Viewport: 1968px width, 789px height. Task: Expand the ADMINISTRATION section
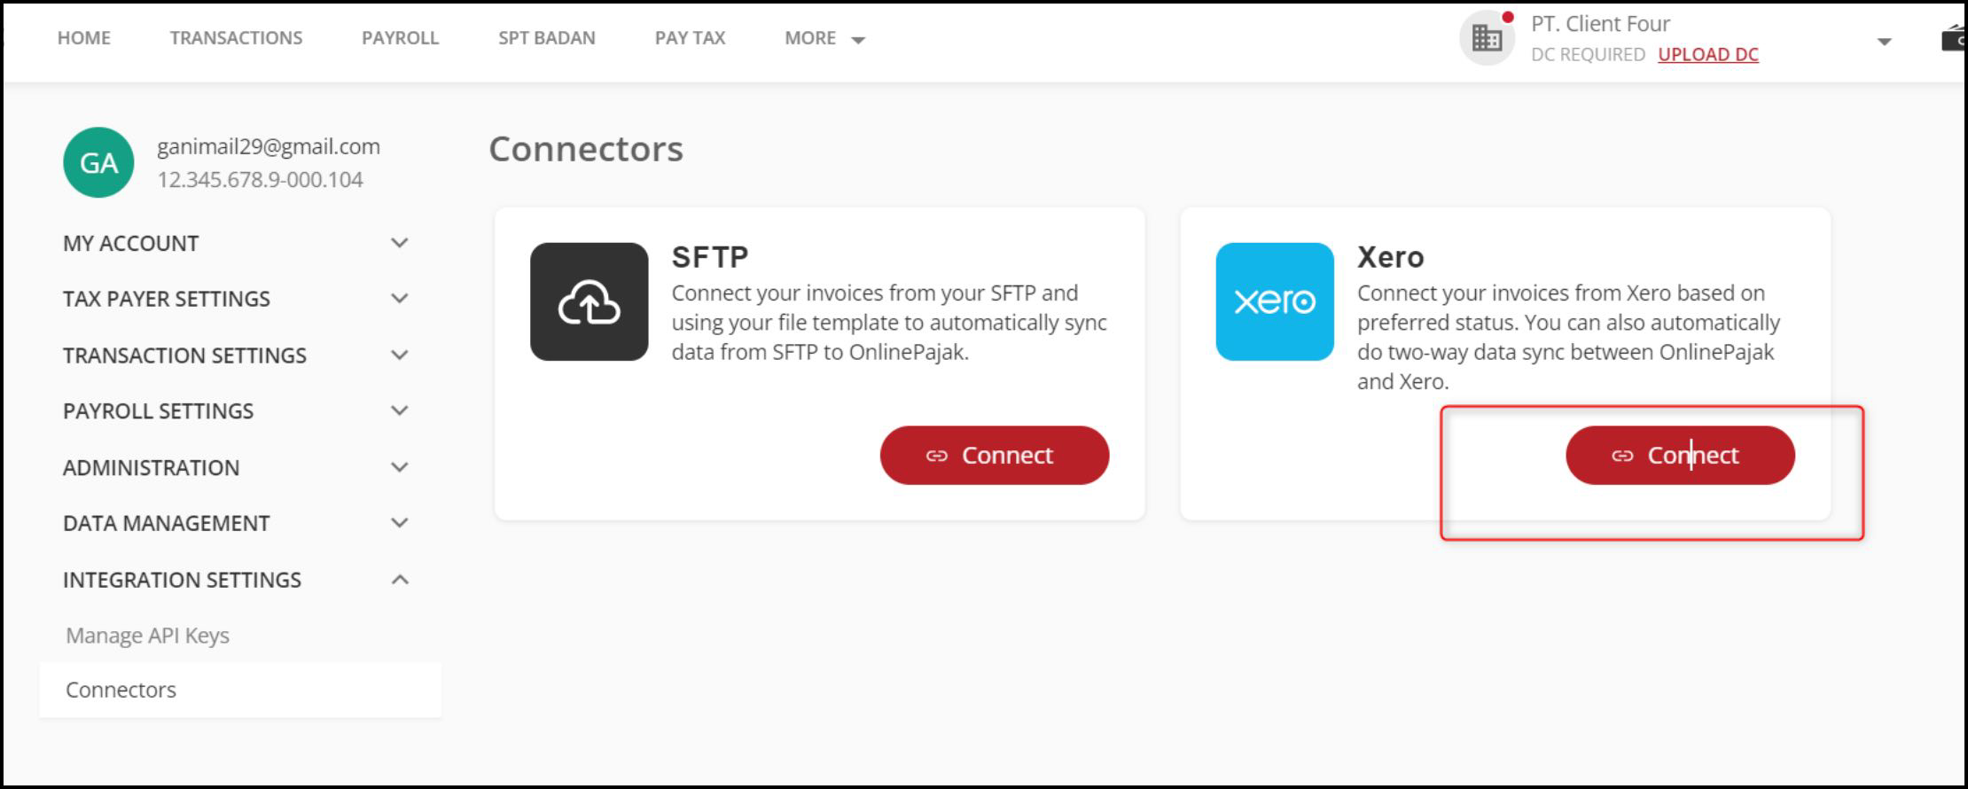coord(400,467)
